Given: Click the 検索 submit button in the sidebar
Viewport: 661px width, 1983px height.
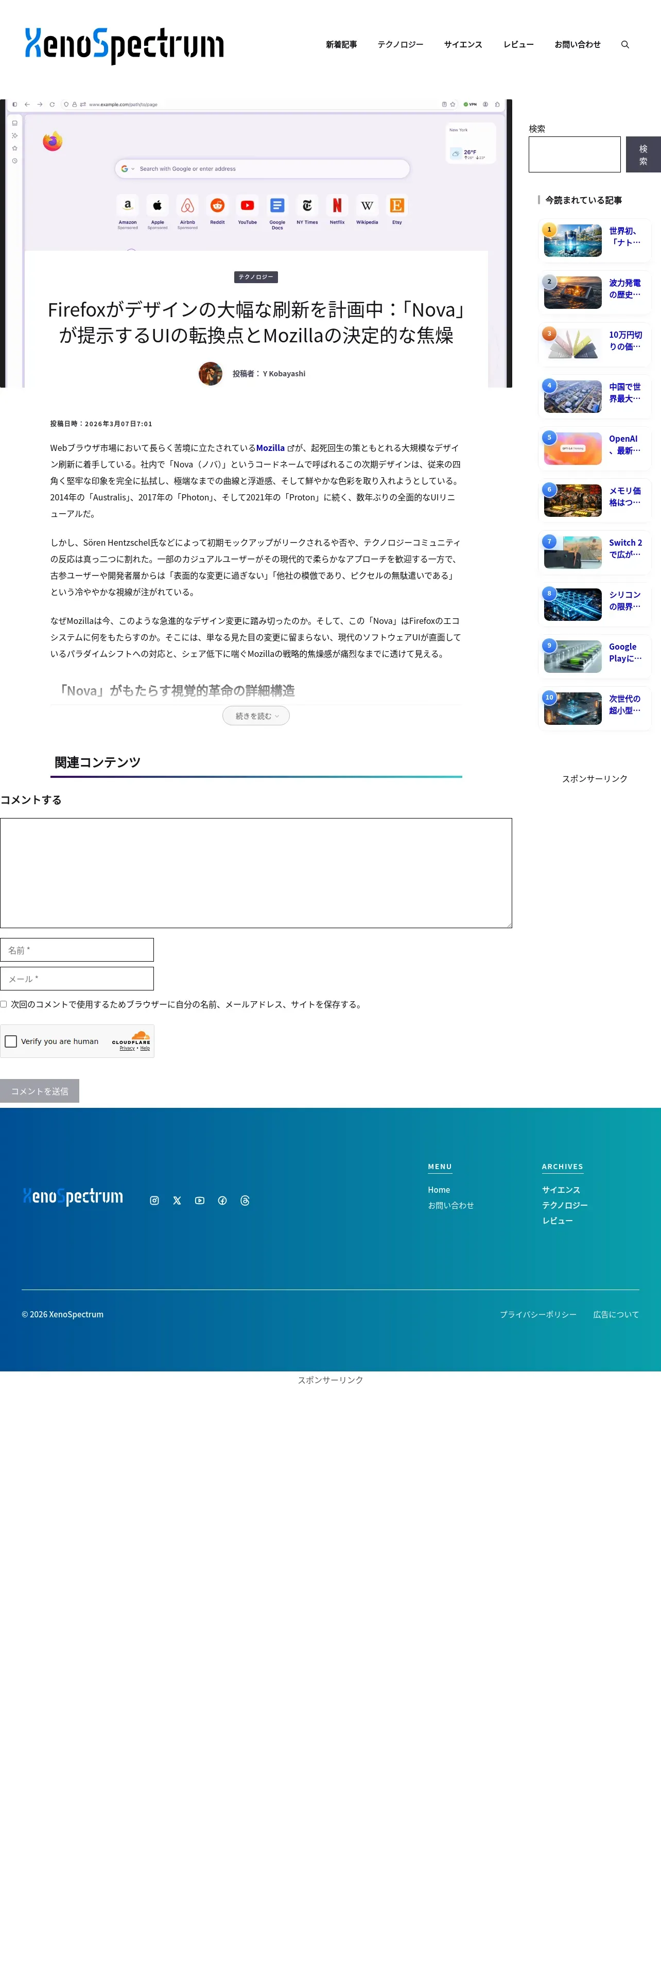Looking at the screenshot, I should pyautogui.click(x=643, y=155).
